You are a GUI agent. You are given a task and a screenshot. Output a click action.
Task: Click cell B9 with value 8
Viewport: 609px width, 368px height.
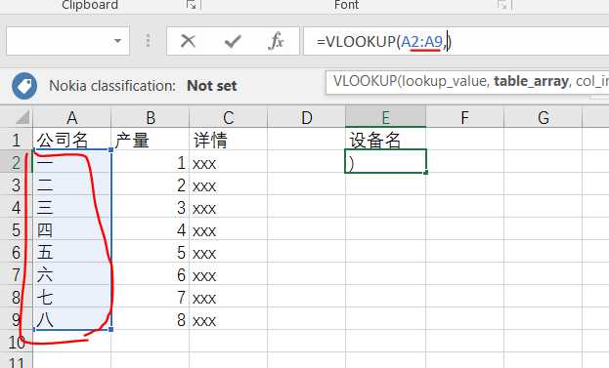click(x=151, y=319)
